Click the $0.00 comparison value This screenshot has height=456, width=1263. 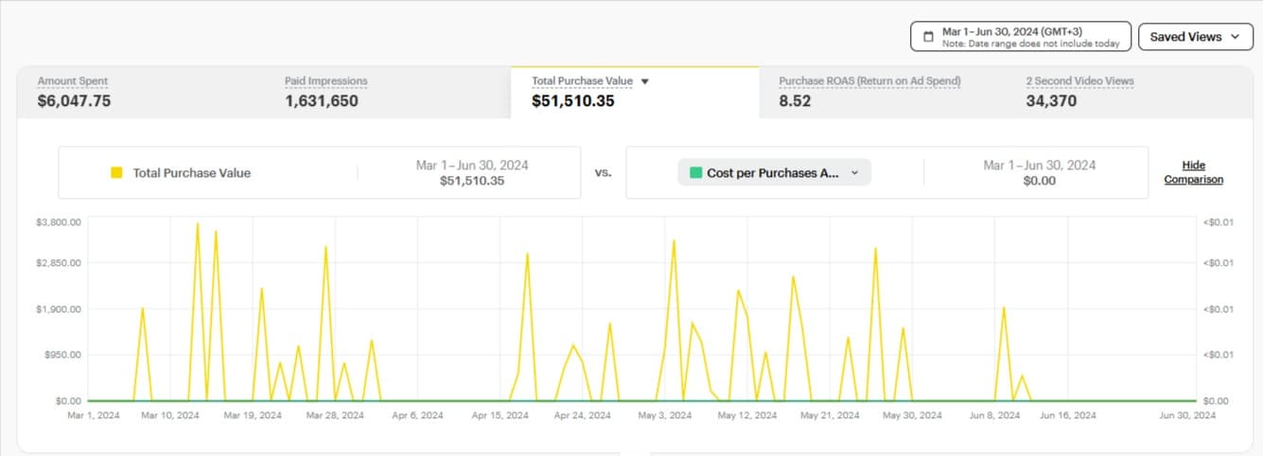[x=1039, y=181]
